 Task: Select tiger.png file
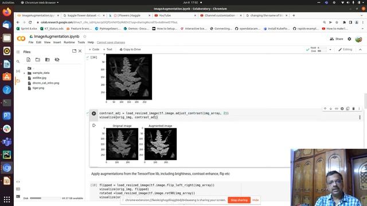coord(38,88)
